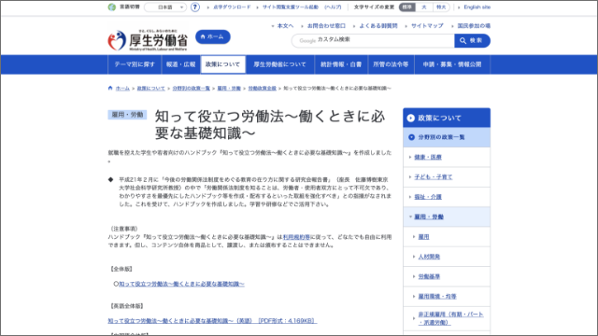Open 知って役立つ労働法 full version link
This screenshot has width=598, height=336.
pyautogui.click(x=181, y=284)
